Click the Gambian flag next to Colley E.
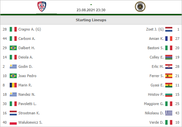The image size is (182, 127). point(169,57)
